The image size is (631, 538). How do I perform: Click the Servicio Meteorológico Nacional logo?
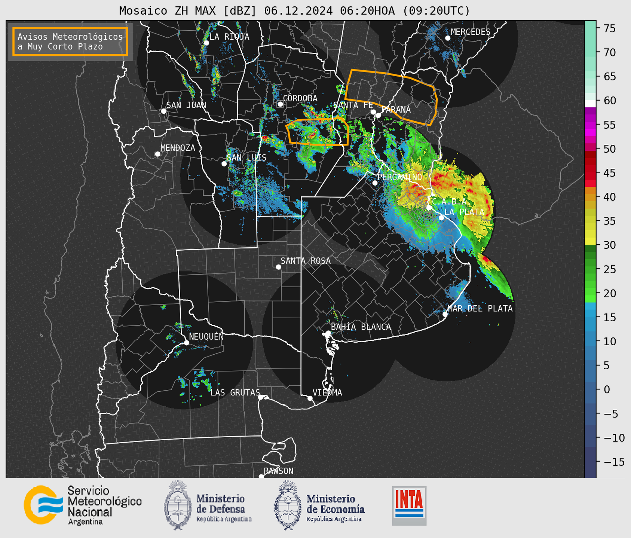[x=83, y=505]
